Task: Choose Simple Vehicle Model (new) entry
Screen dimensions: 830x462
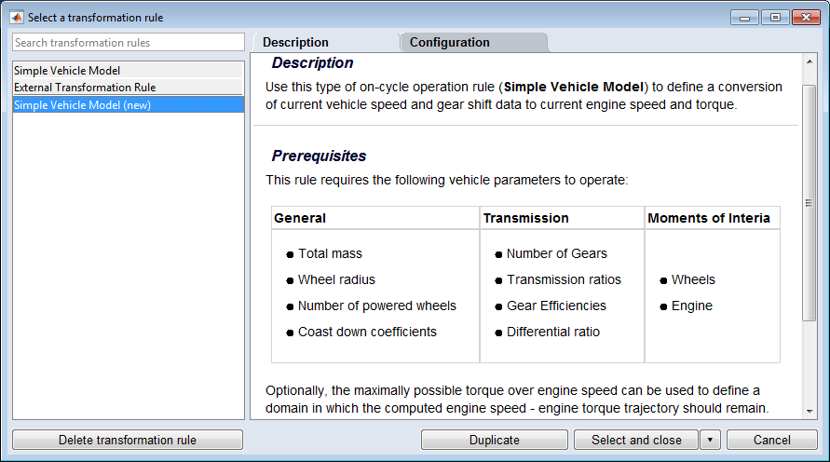Action: (128, 104)
